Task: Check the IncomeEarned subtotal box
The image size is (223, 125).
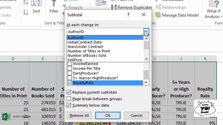Action: coord(70,64)
